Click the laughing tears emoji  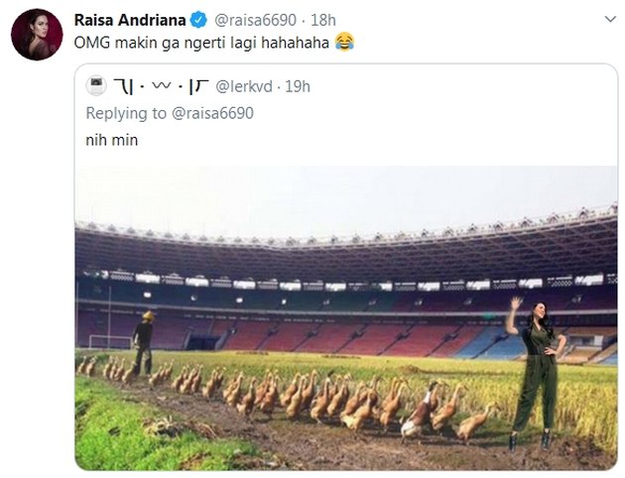click(344, 42)
